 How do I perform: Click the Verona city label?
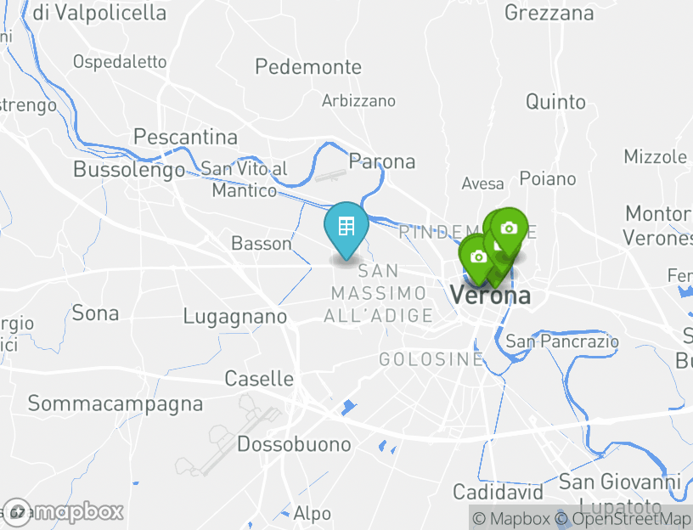[490, 296]
